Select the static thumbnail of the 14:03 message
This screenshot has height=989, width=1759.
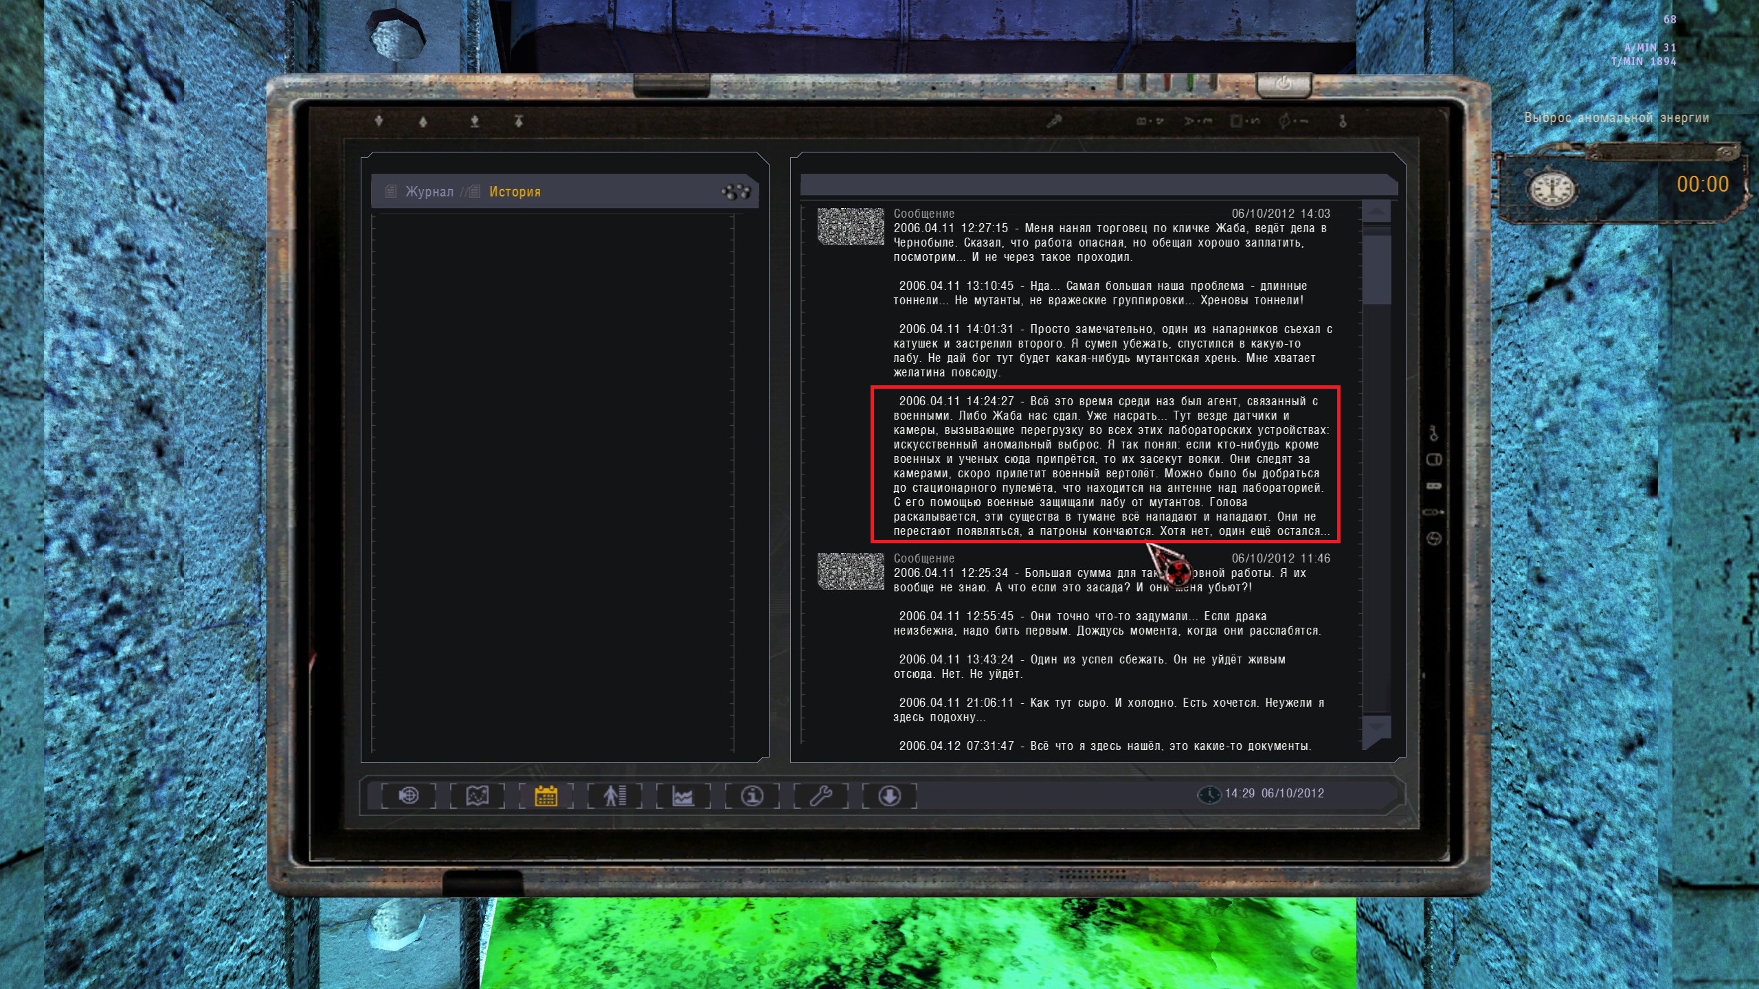[851, 226]
